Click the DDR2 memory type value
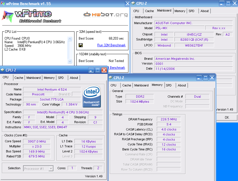The image size is (238, 181). [x=140, y=97]
